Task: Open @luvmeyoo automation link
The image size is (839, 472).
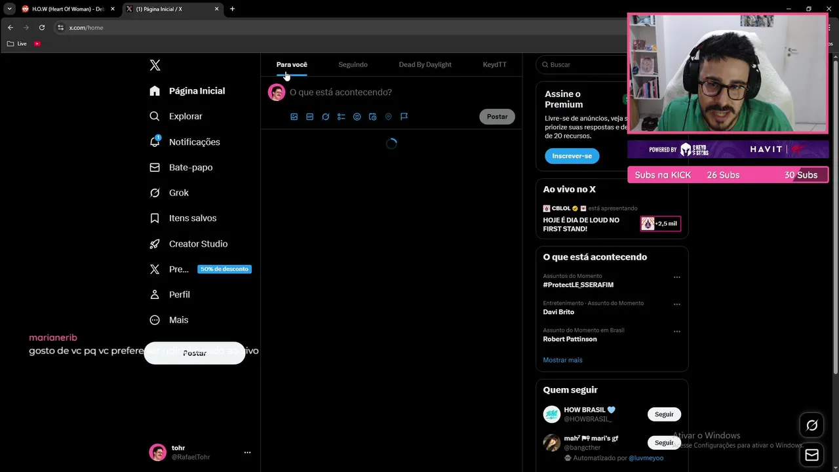Action: 646,458
